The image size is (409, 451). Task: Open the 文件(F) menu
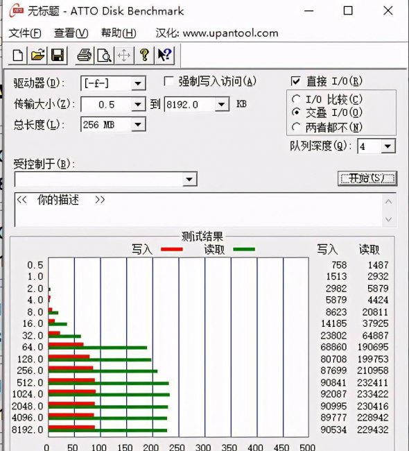(x=25, y=33)
